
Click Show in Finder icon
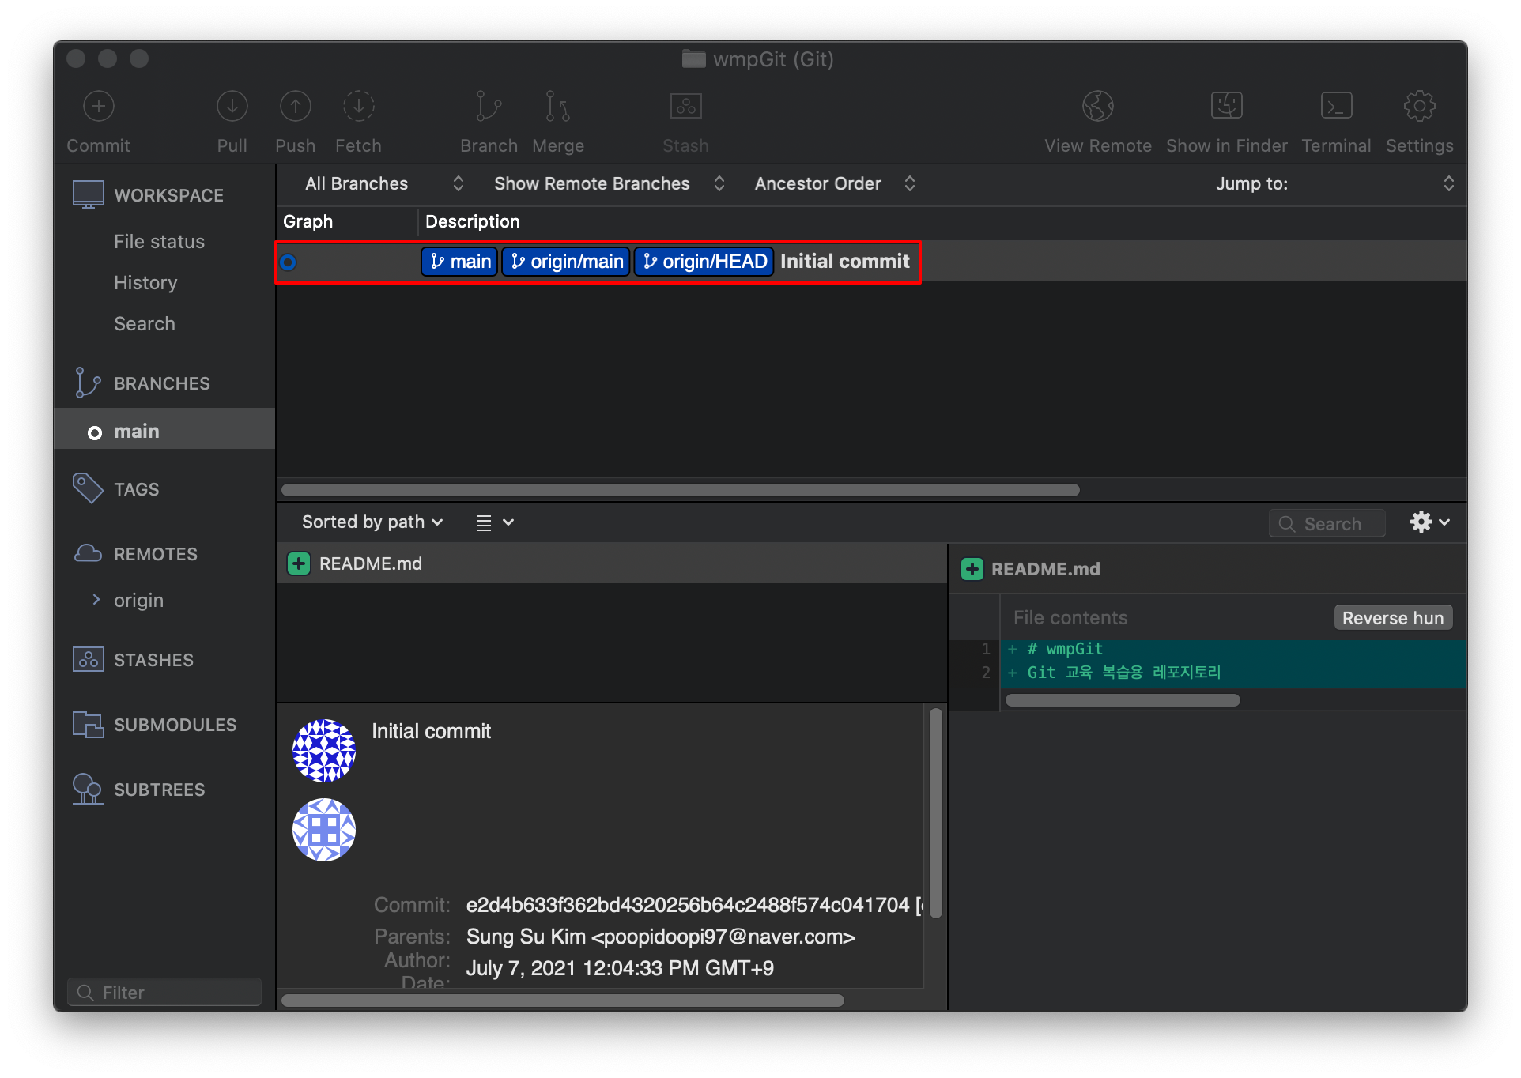1226,107
